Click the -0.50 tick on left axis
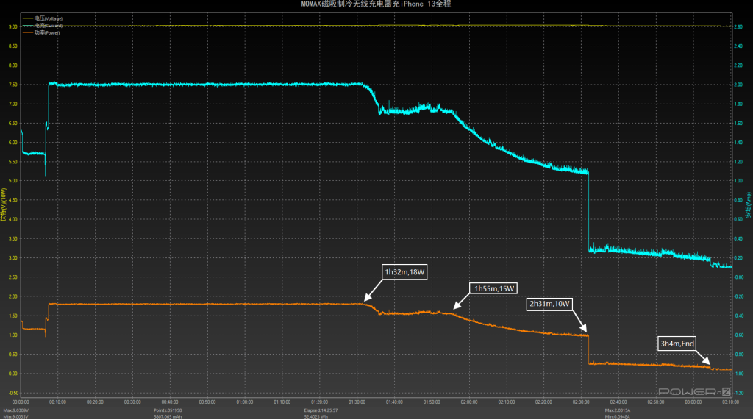The height and width of the screenshot is (420, 753). pyautogui.click(x=13, y=393)
